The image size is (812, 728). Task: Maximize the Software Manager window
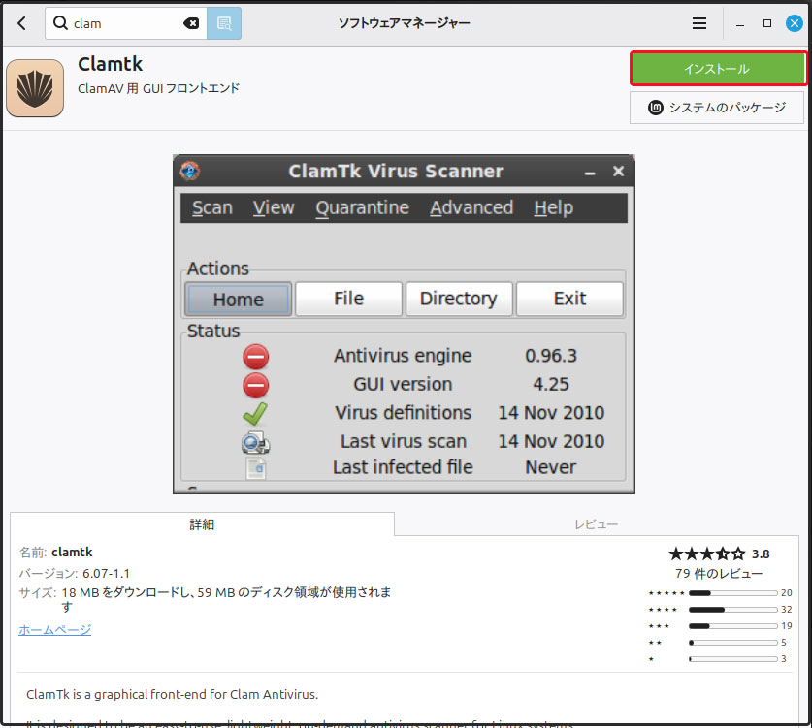tap(767, 23)
